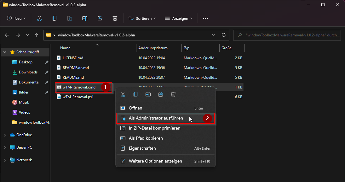This screenshot has height=182, width=345.
Task: Click the Copy icon in the toolbar
Action: 54,19
